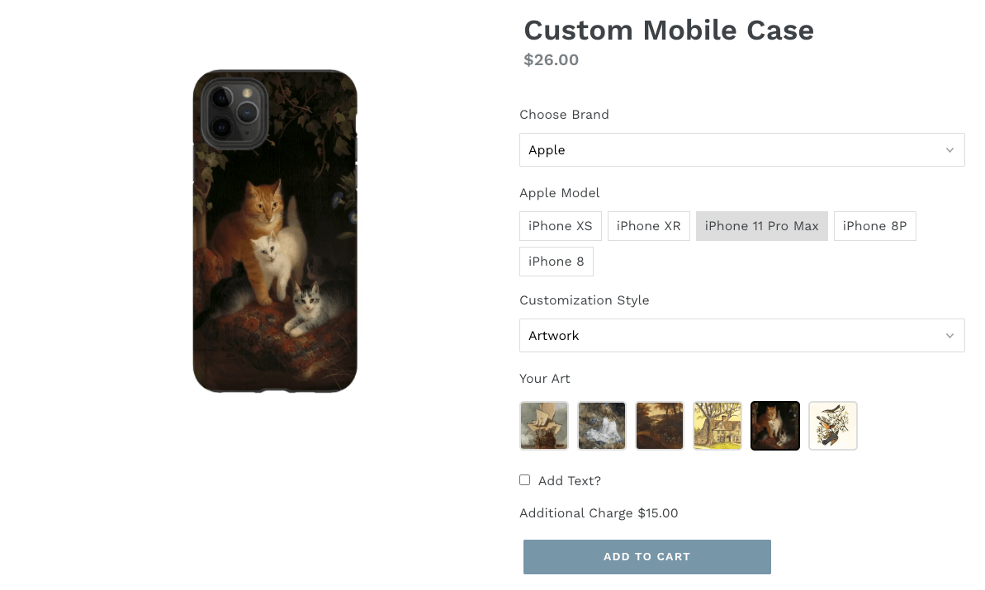This screenshot has width=985, height=590.
Task: Enable the Add Text checkbox
Action: (524, 480)
